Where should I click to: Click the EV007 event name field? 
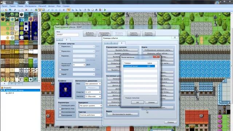[x=68, y=35]
